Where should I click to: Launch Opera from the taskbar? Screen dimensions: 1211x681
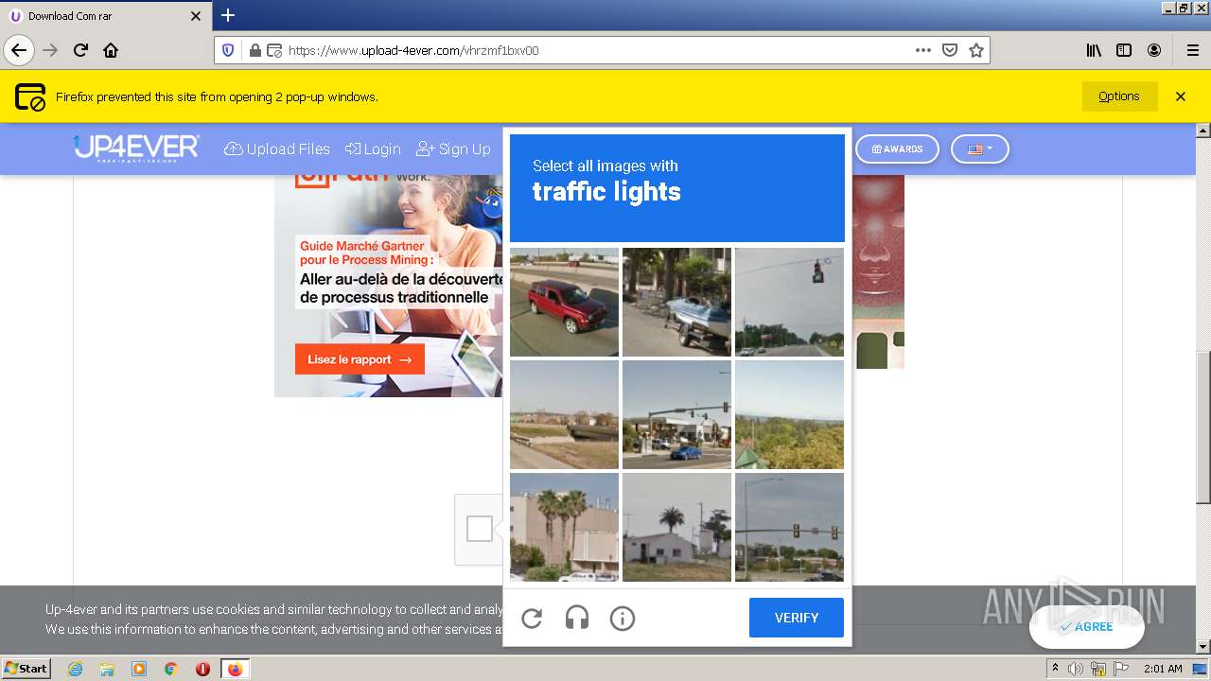[202, 669]
